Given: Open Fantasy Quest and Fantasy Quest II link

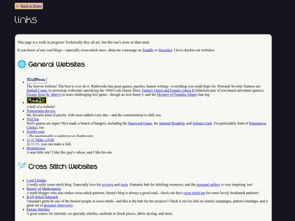Looking at the screenshot, I should [x=168, y=91].
